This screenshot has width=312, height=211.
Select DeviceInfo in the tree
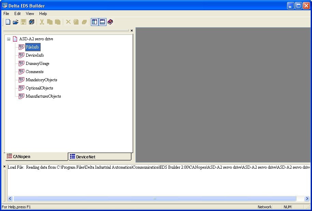point(35,55)
